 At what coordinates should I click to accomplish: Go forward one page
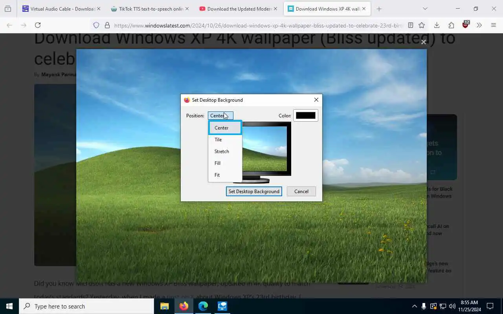tap(24, 25)
